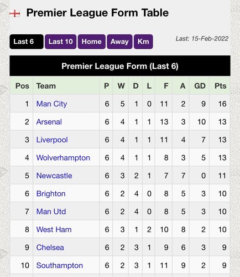Select the Km tab

tap(143, 42)
